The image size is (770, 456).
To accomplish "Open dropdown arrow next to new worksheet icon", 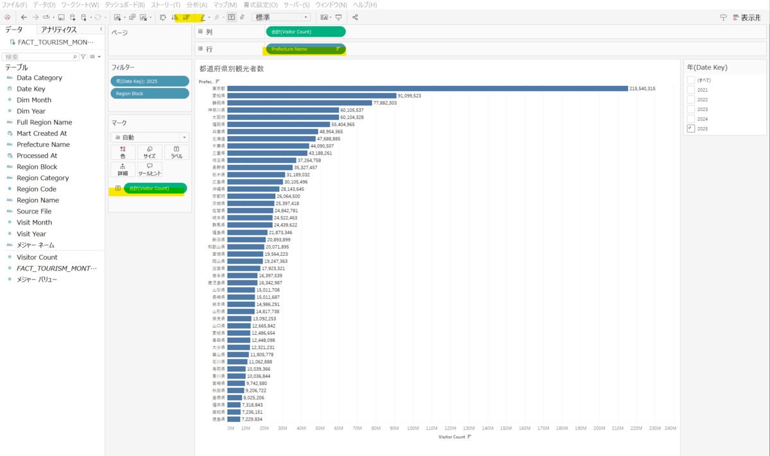I will (x=124, y=17).
